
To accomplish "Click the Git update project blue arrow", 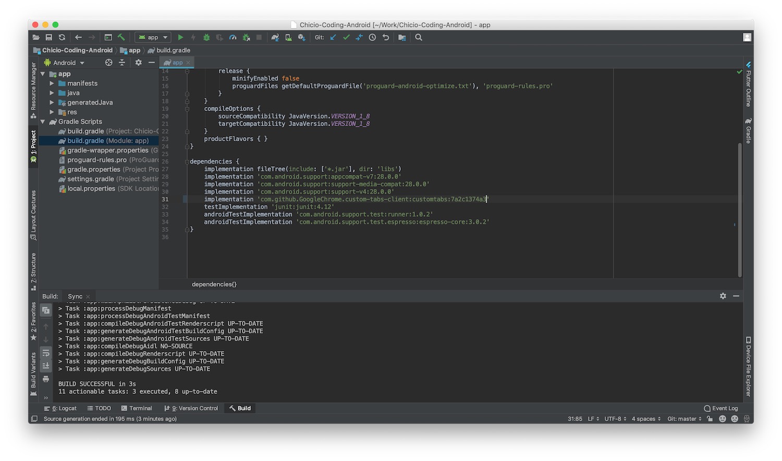I will point(333,38).
